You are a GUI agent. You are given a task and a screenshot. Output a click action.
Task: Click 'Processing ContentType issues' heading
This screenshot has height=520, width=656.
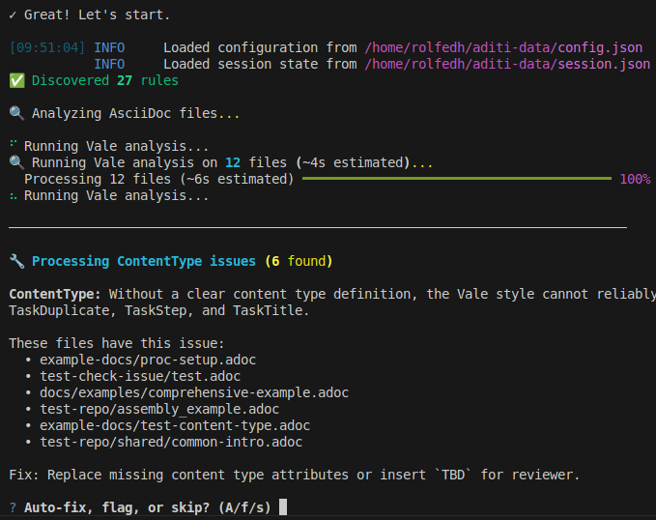[144, 261]
